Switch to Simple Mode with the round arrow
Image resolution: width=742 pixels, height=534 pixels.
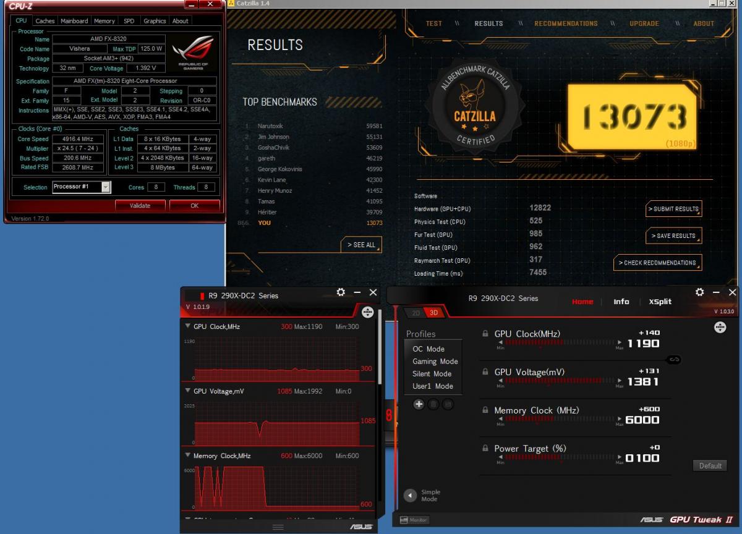click(x=410, y=495)
